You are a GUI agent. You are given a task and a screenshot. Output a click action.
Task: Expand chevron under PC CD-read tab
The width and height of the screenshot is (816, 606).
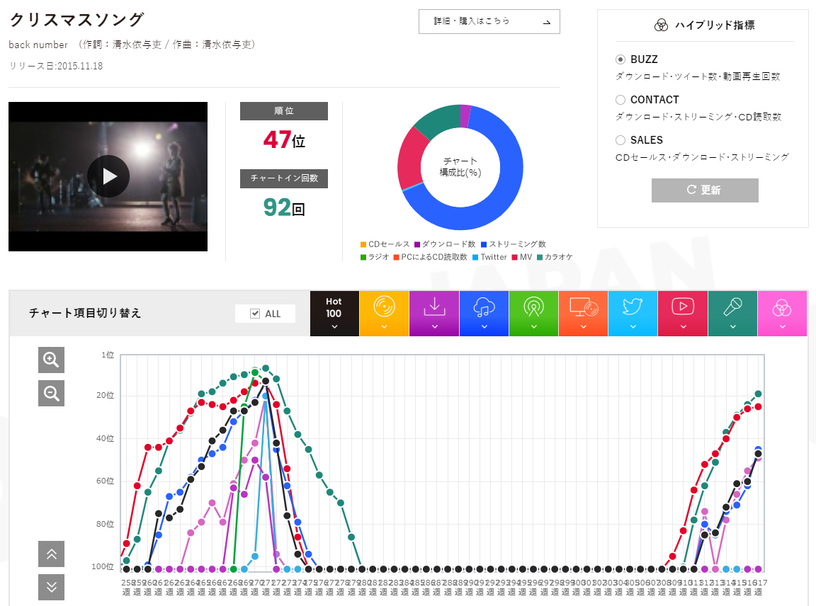click(584, 326)
